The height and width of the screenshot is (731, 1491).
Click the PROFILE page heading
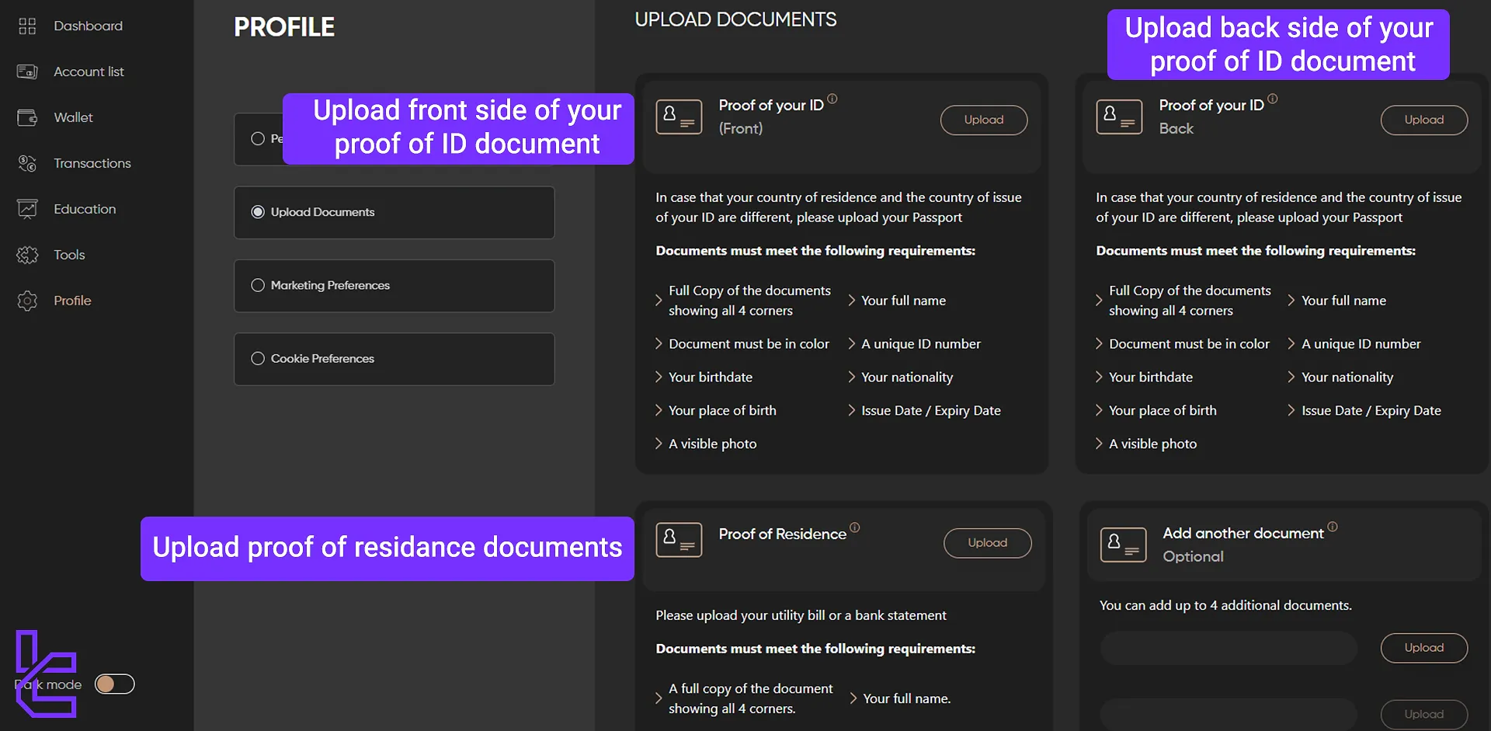tap(284, 27)
